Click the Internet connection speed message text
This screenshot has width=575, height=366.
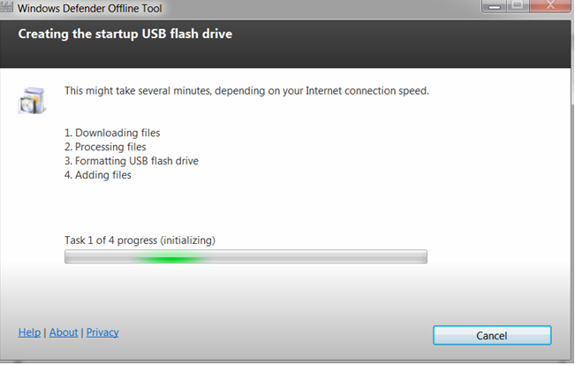[246, 91]
